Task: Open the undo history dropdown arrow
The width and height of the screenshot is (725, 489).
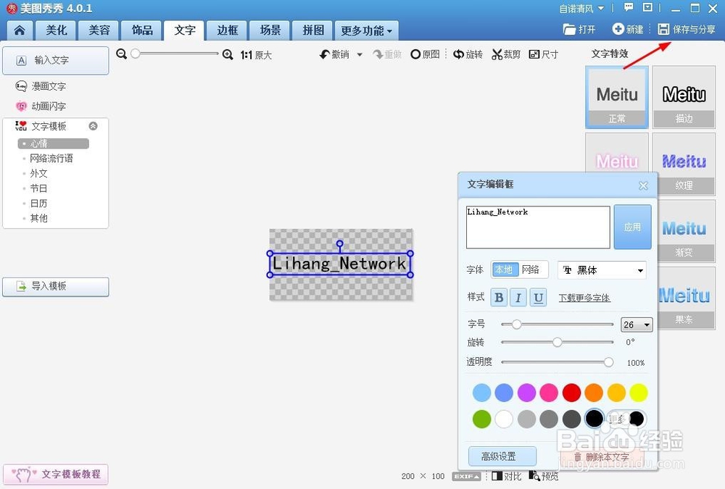Action: [x=360, y=54]
